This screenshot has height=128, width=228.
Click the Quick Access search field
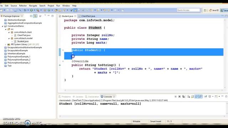(188, 10)
